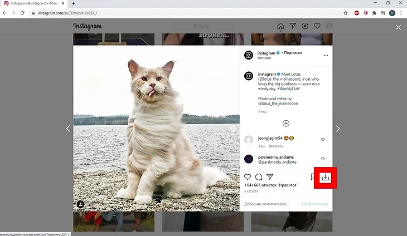Open the post options three-dot menu
Screen dimensions: 407x236
tap(326, 55)
